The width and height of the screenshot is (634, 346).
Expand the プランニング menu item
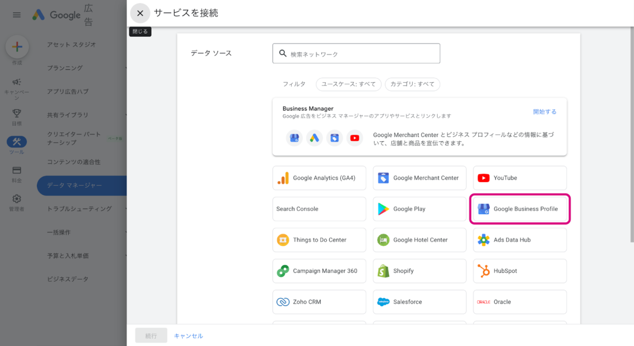pos(65,68)
